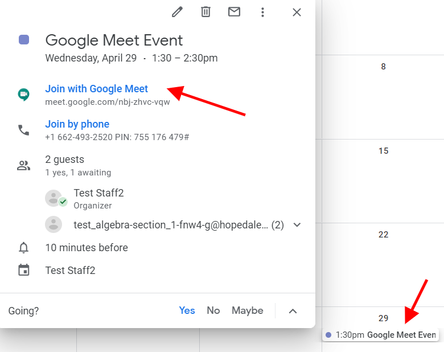Click the 10 minutes before reminder
This screenshot has width=444, height=352.
click(x=87, y=248)
